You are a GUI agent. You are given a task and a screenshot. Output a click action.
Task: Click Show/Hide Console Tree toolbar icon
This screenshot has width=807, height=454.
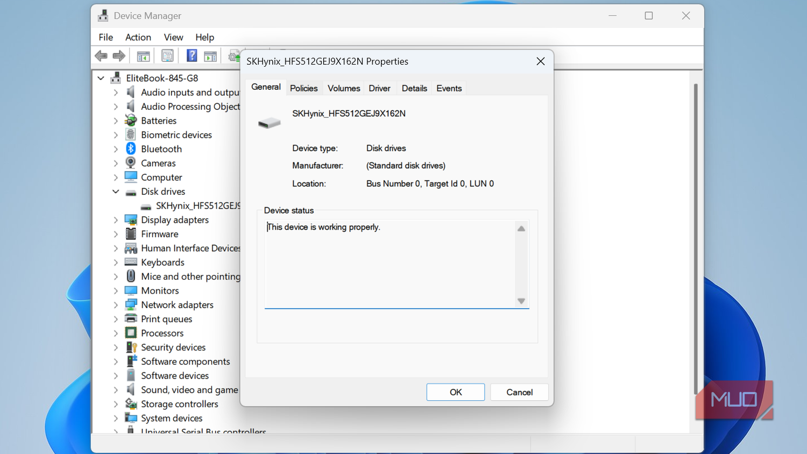pos(143,55)
